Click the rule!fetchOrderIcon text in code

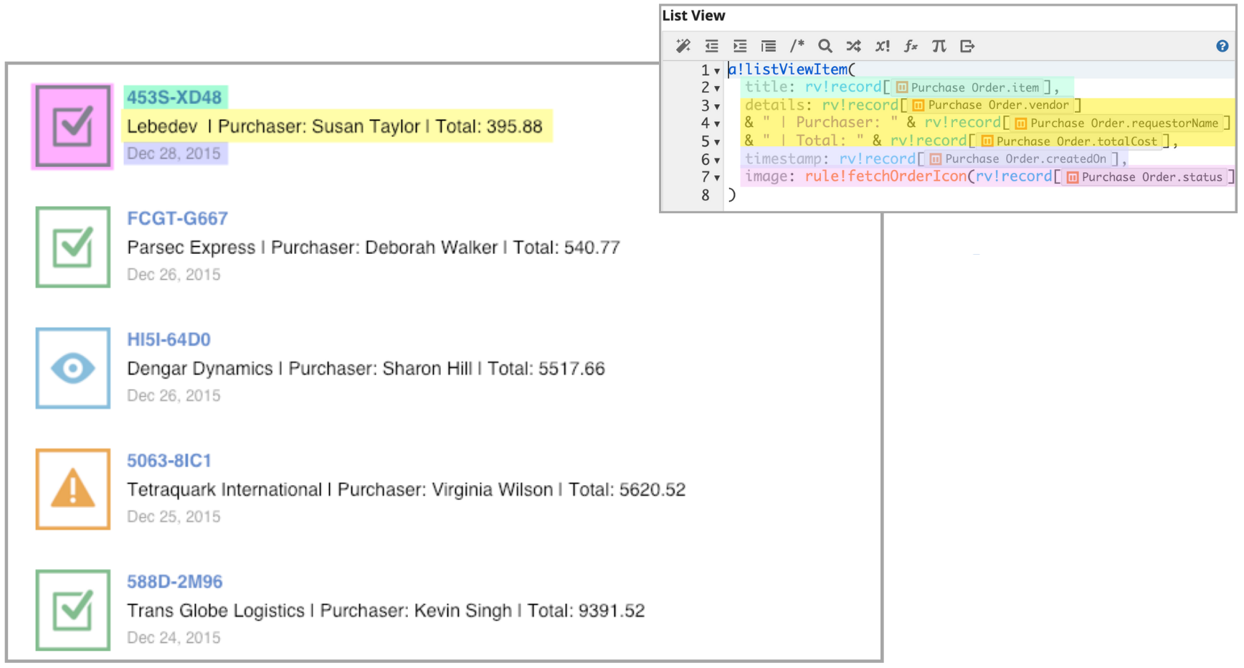(885, 177)
